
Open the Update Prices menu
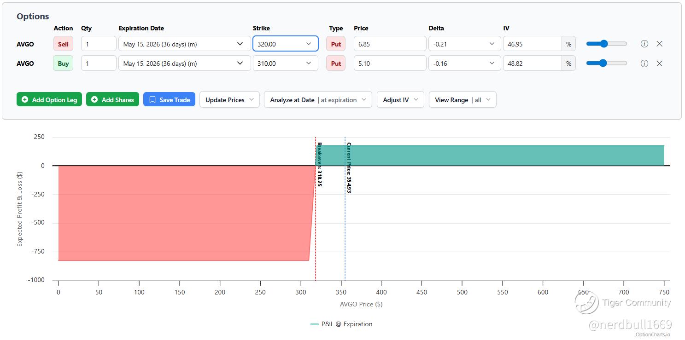pyautogui.click(x=229, y=100)
